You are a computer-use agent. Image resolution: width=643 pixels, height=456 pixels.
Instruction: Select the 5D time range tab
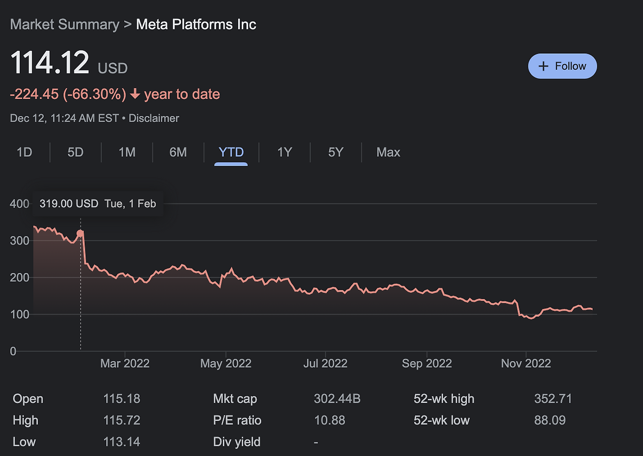tap(75, 152)
